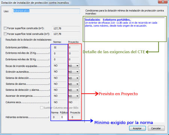Click the superficie construida value field
The width and height of the screenshot is (169, 135).
pos(66,28)
